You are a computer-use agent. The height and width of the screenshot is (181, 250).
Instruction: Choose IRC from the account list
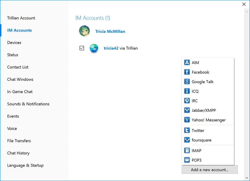[x=195, y=101]
